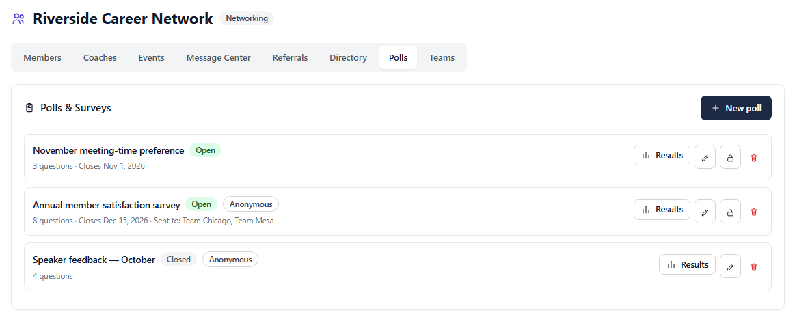Screen dimensions: 795x321
Task: Delete the November meeting-time preference poll
Action: [x=754, y=158]
